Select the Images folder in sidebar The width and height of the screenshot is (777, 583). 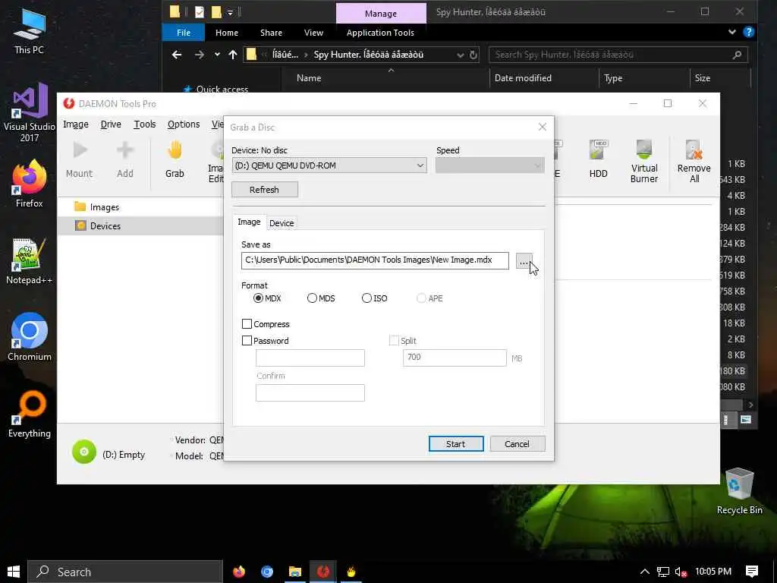pos(96,206)
